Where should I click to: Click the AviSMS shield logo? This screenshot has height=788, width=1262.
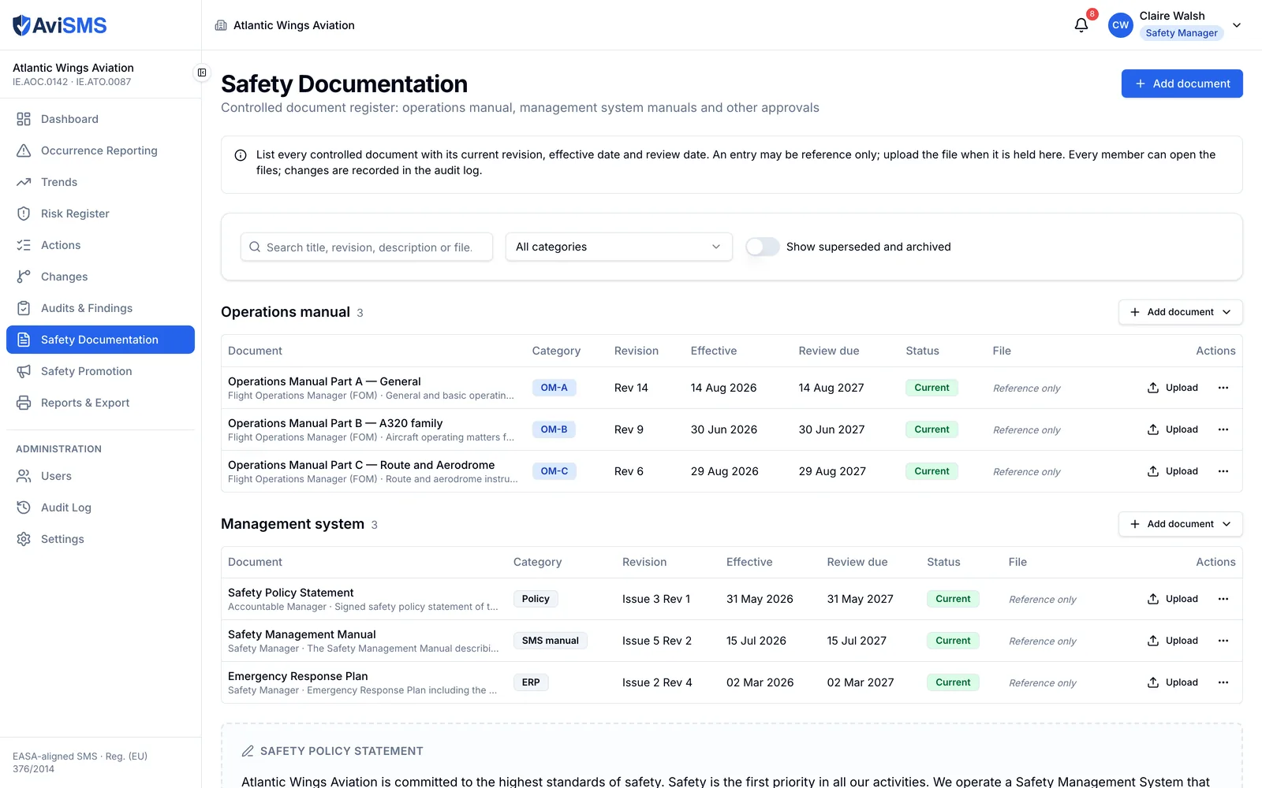click(22, 25)
